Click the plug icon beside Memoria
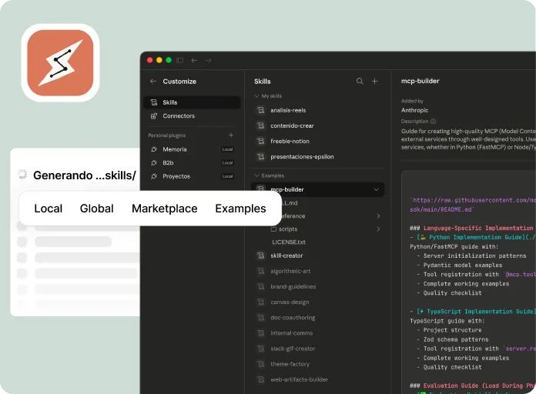 154,149
